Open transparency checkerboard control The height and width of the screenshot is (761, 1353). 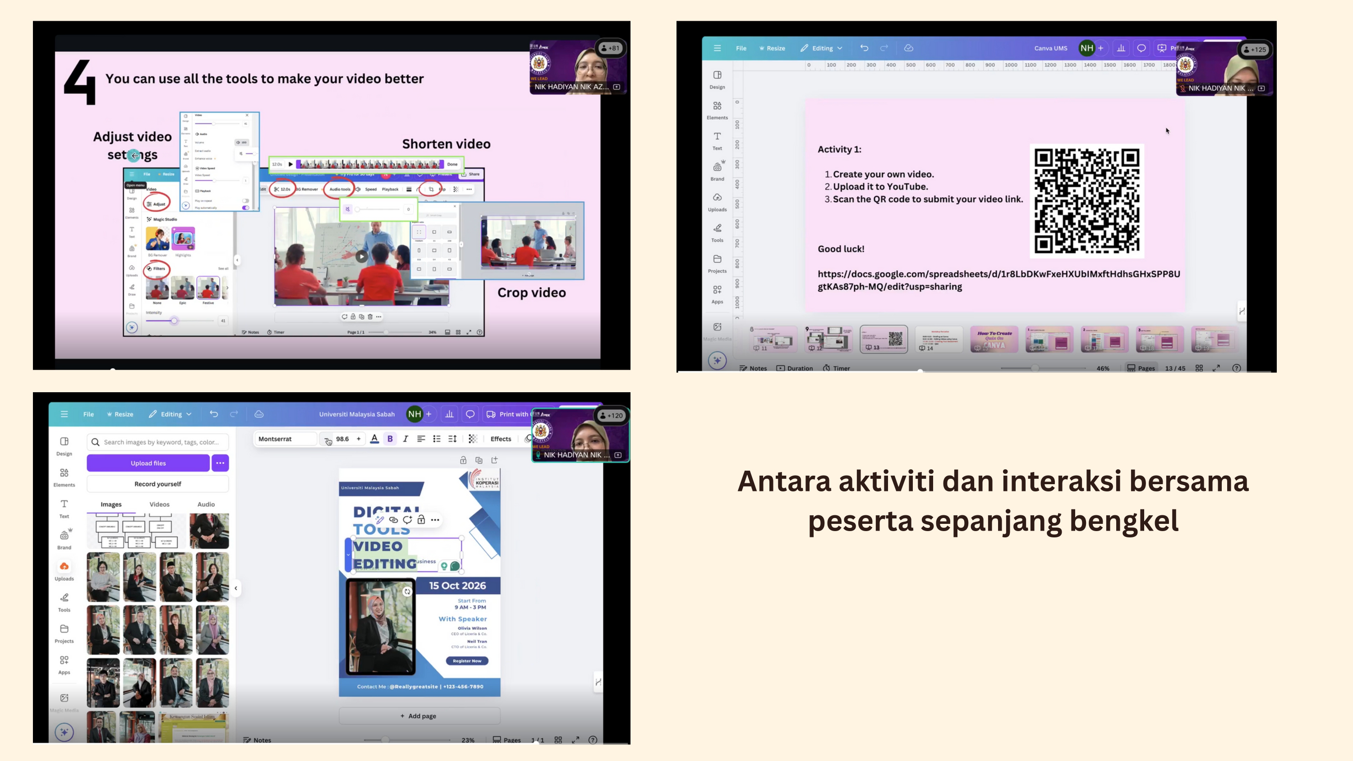(x=473, y=439)
